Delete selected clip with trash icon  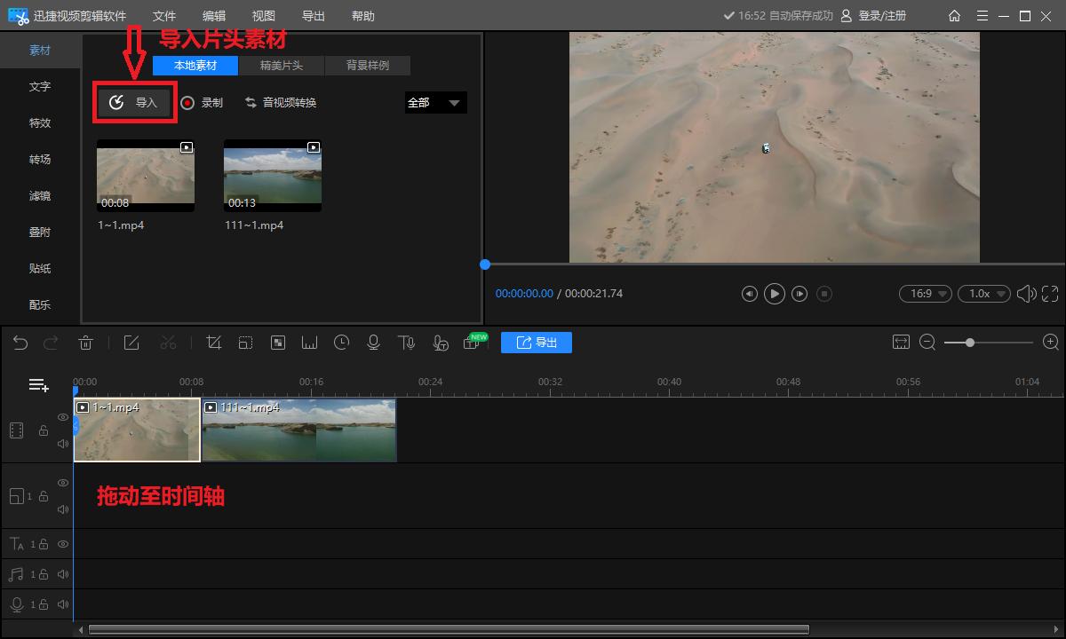(85, 343)
